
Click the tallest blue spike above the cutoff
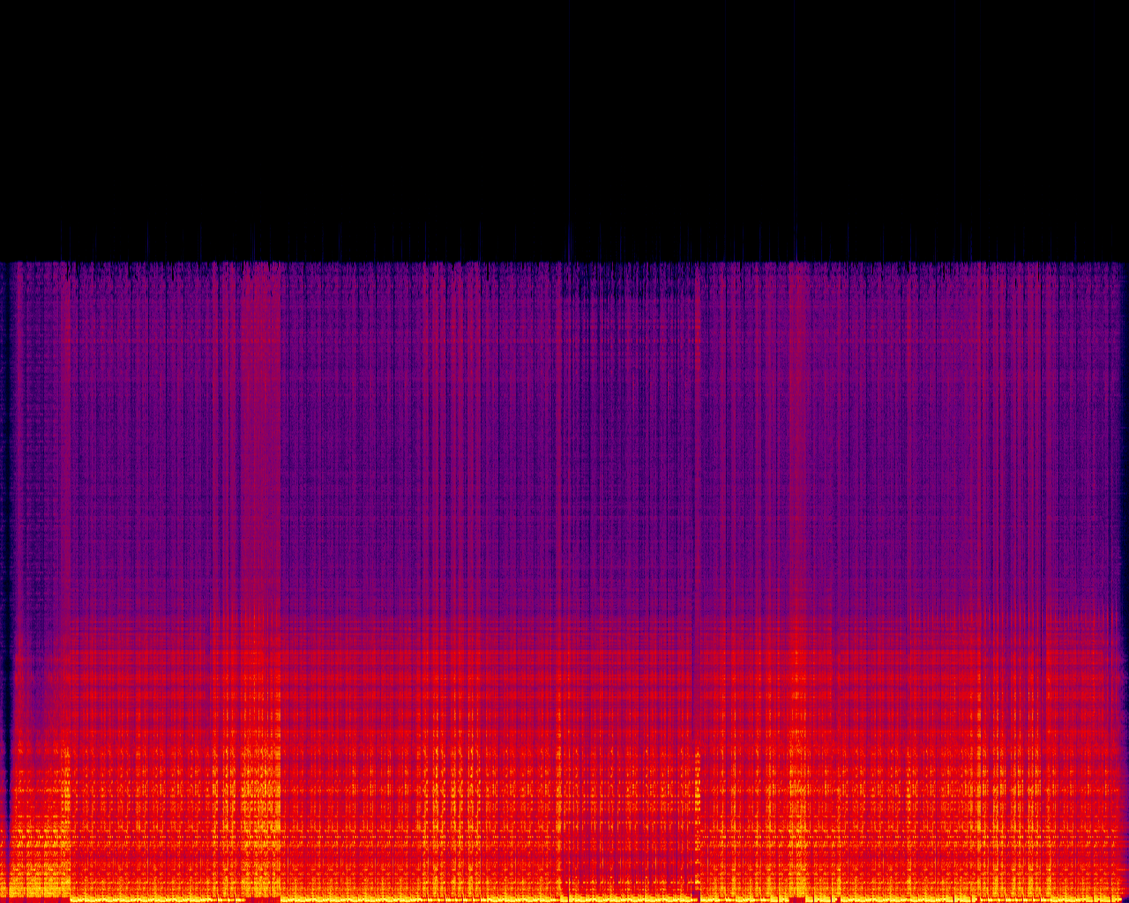[796, 132]
